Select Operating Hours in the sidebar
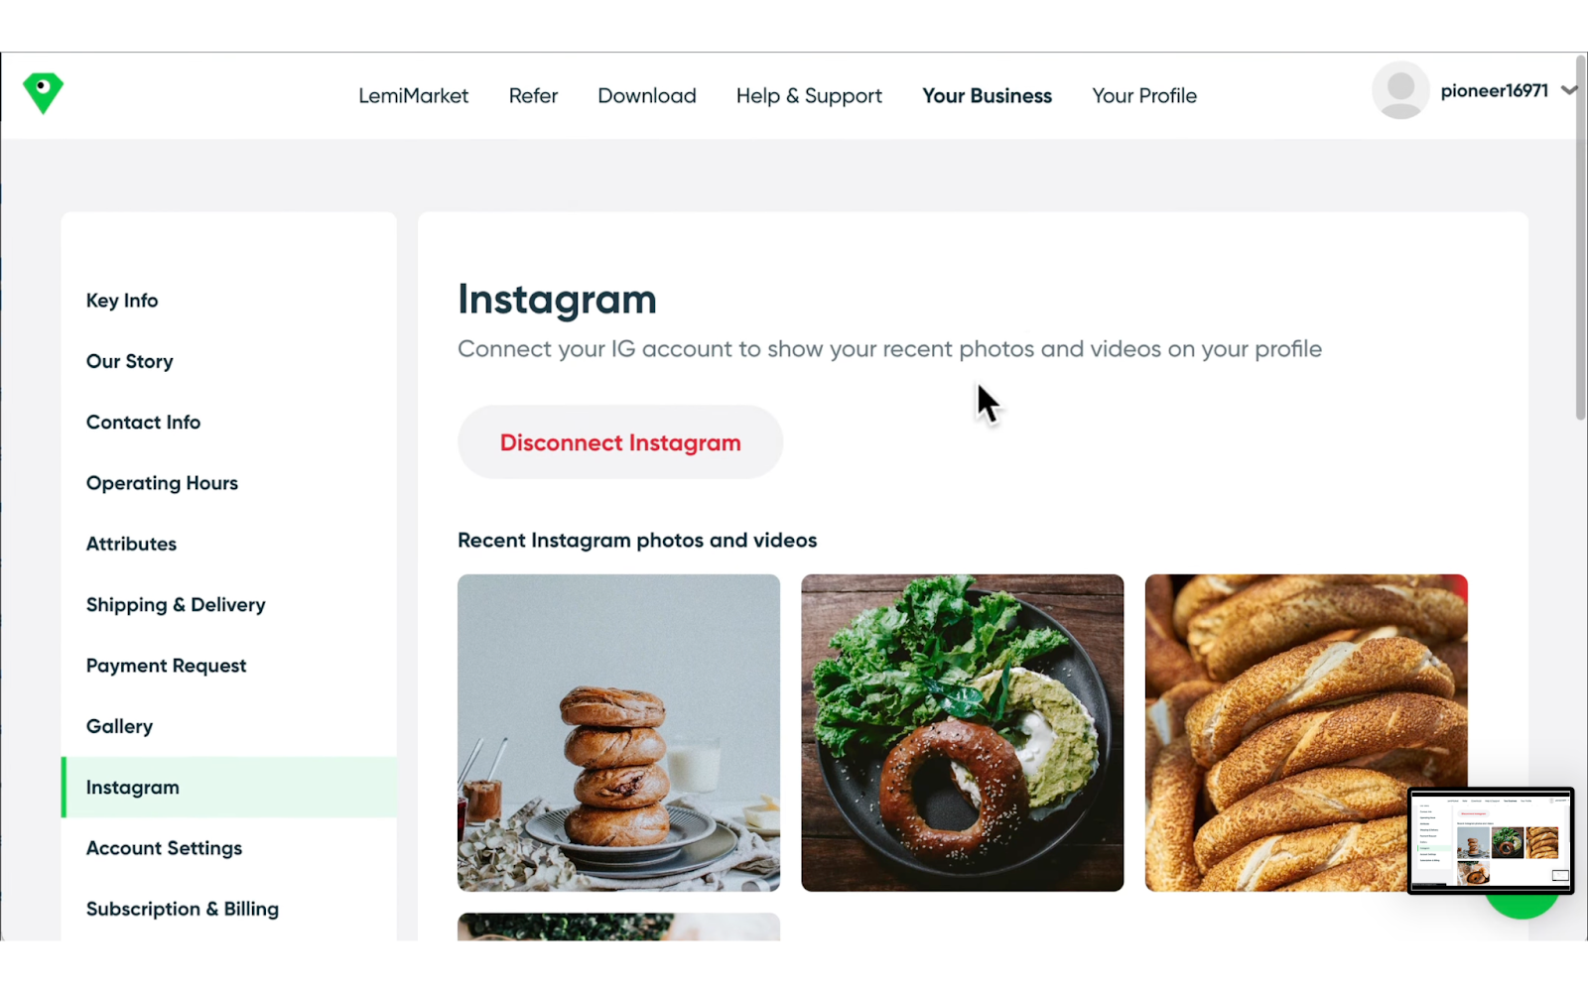The width and height of the screenshot is (1588, 992). (x=162, y=483)
